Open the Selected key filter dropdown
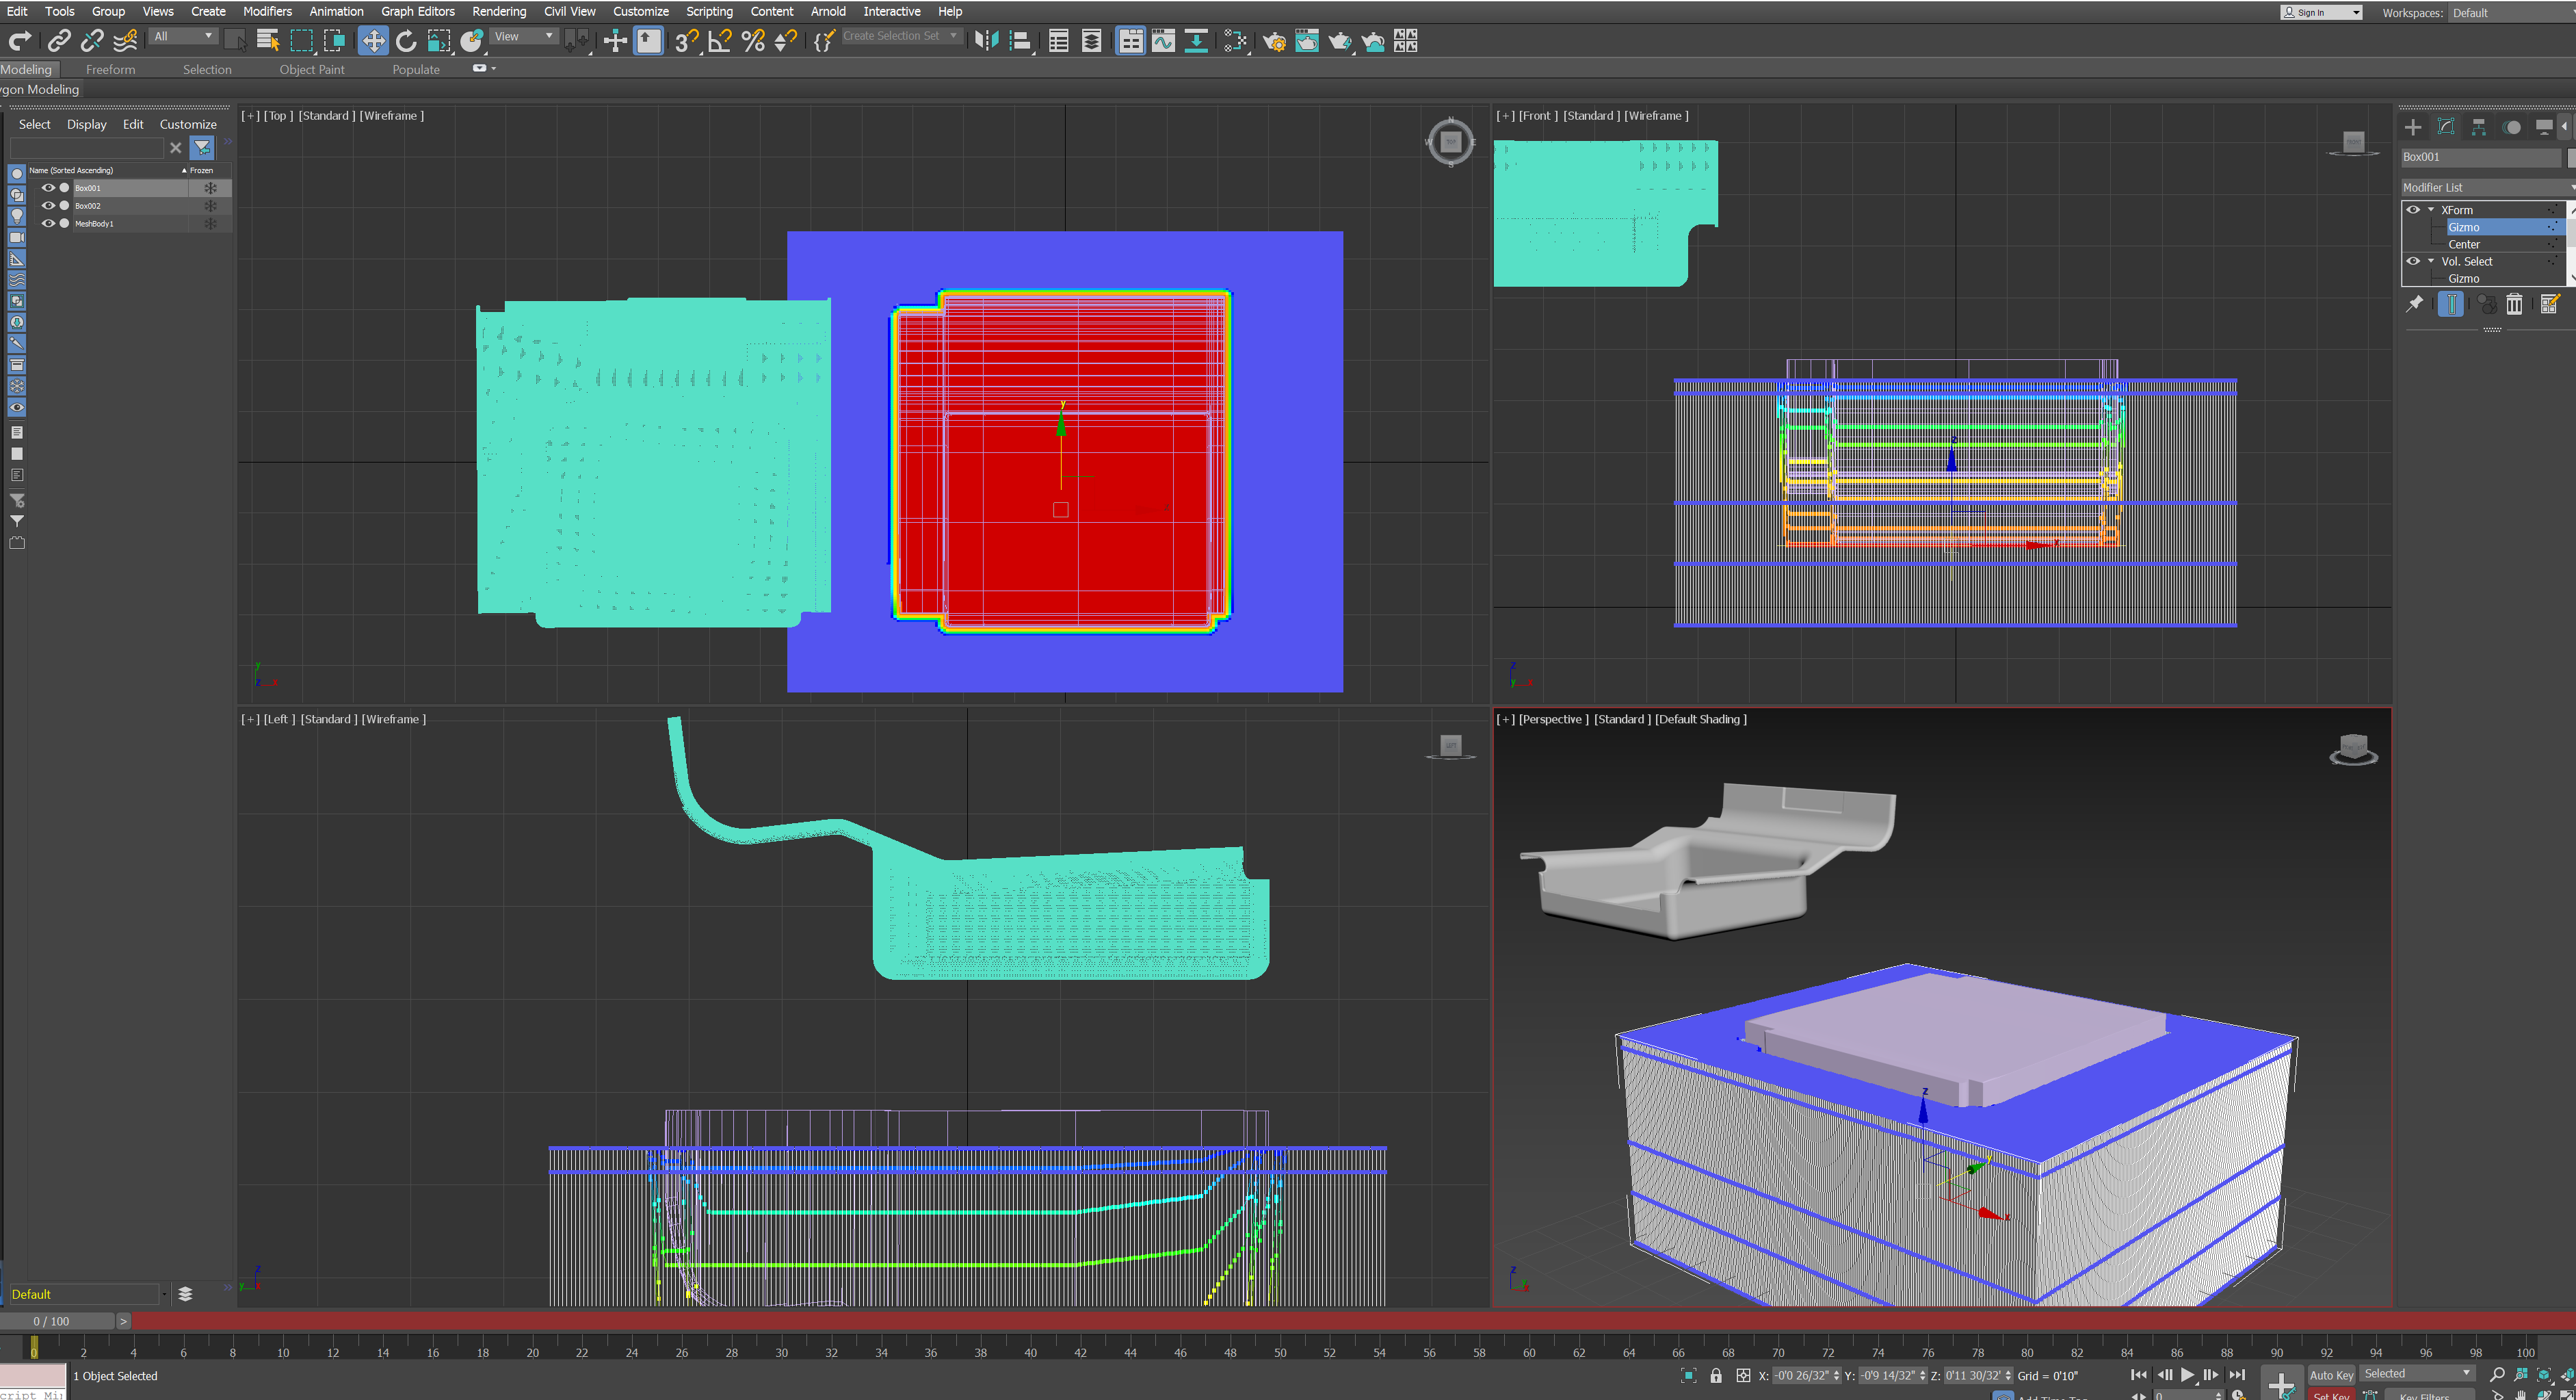The height and width of the screenshot is (1400, 2576). tap(2417, 1373)
